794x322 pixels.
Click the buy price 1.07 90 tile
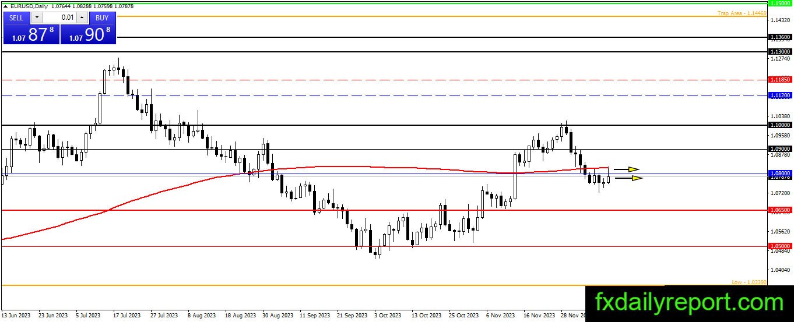tap(88, 34)
